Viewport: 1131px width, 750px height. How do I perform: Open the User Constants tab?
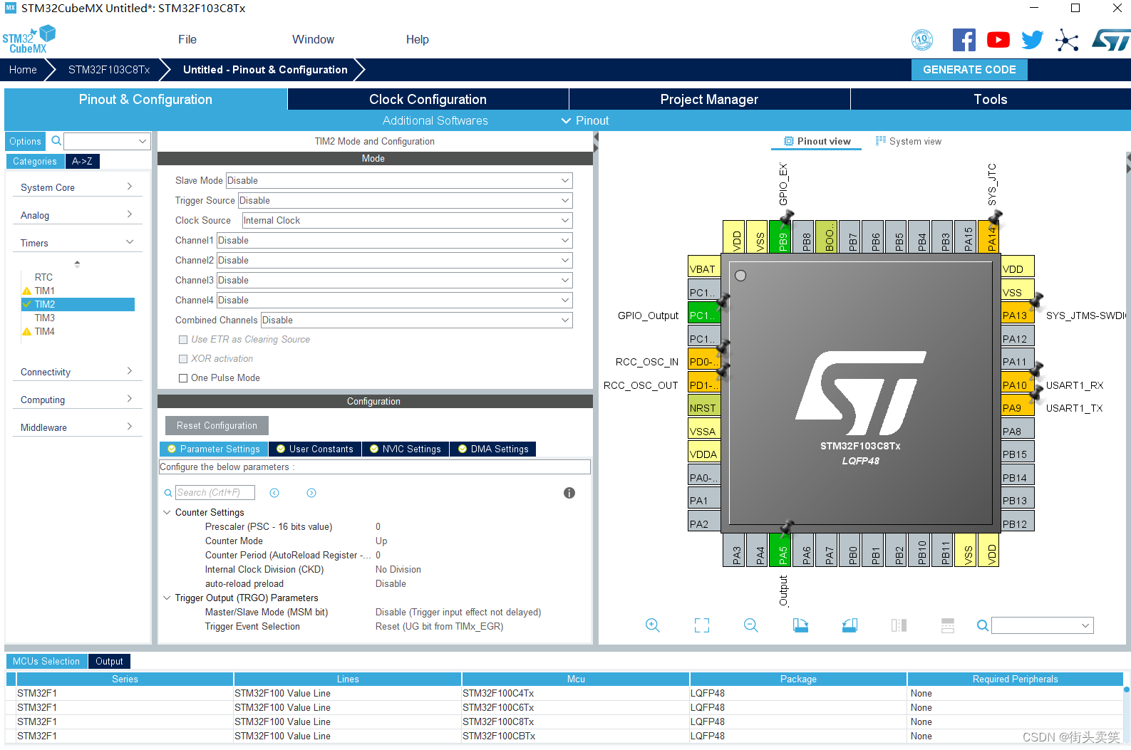click(x=315, y=449)
